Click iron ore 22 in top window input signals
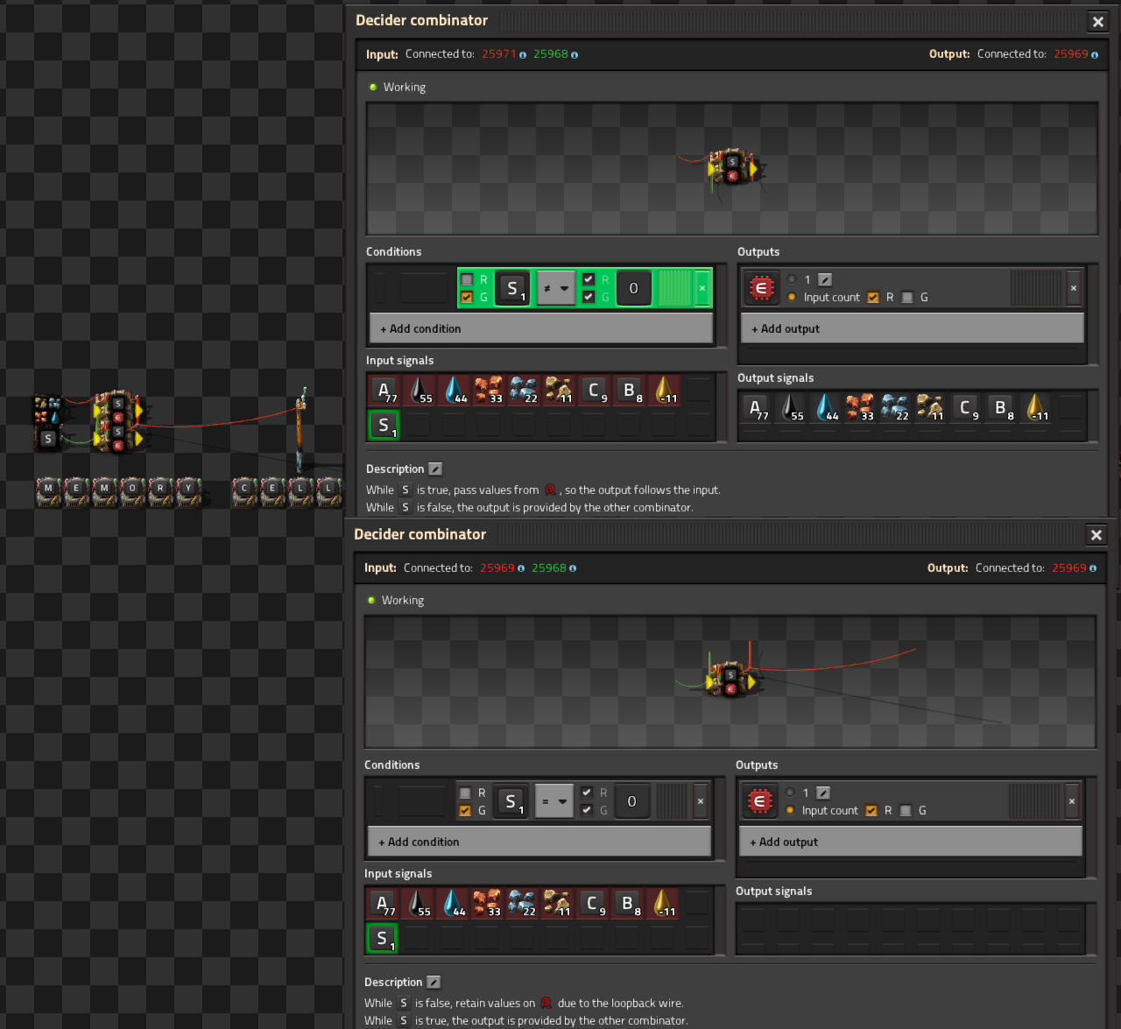This screenshot has width=1121, height=1029. 525,390
